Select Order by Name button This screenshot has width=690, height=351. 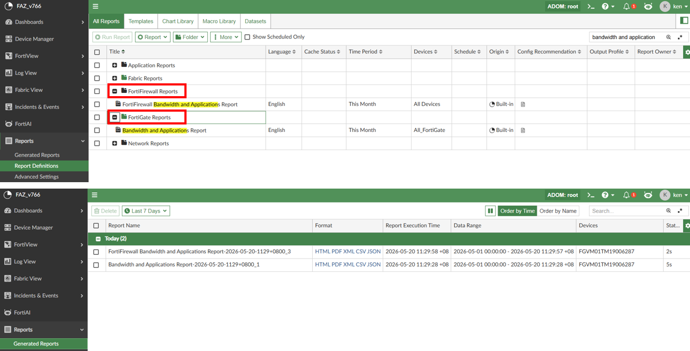[x=558, y=211]
